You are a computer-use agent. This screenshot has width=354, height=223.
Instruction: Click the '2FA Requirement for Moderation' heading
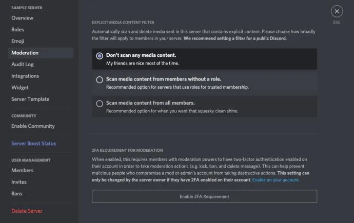(127, 150)
